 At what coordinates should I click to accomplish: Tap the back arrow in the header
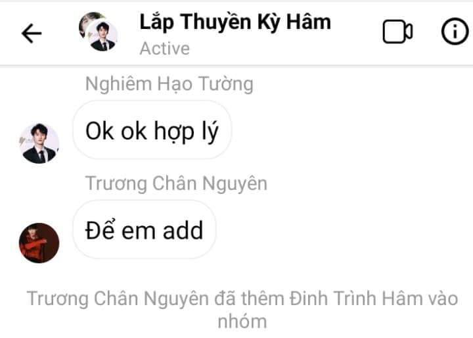pyautogui.click(x=32, y=34)
